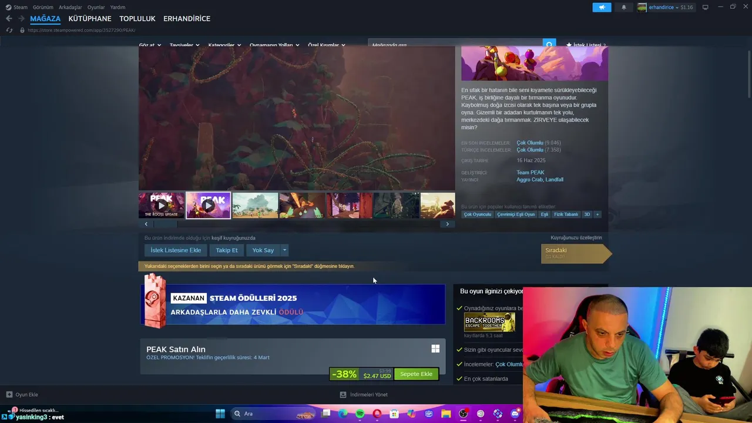Expand the Özel Kısımlar store menu
752x423 pixels.
click(327, 45)
